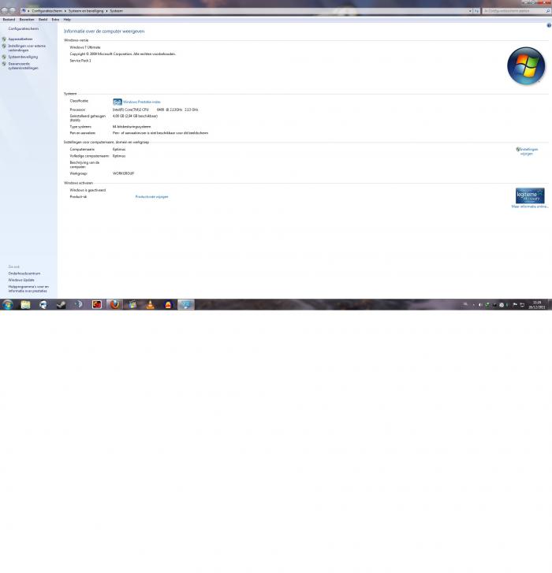The height and width of the screenshot is (573, 552).
Task: Select the Windows 7 Ultimate text
Action: [x=85, y=47]
